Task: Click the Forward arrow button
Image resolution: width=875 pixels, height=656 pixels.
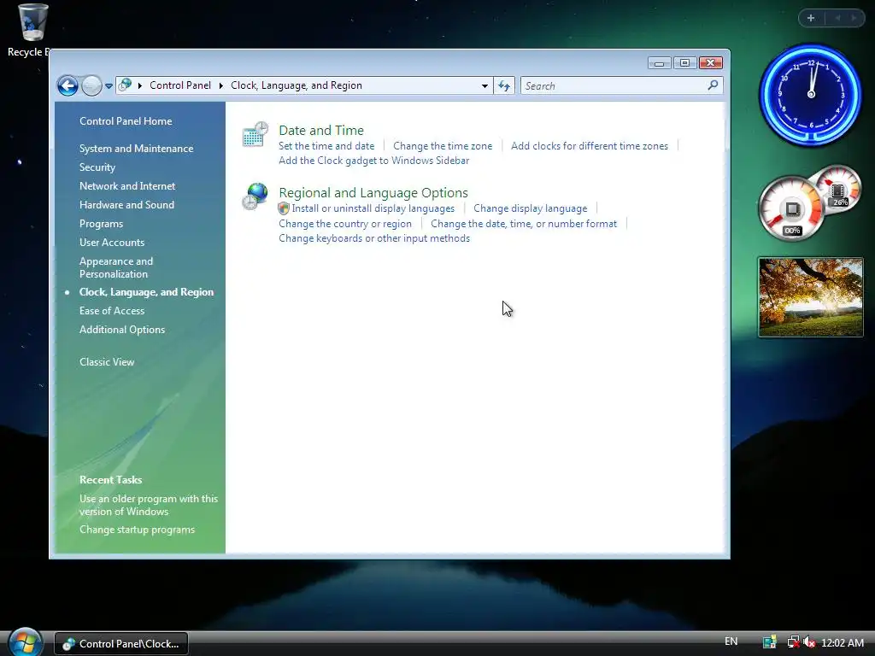Action: point(91,86)
